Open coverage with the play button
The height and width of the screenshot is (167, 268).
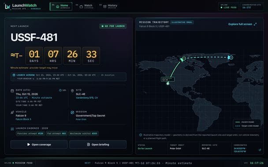click(x=39, y=145)
